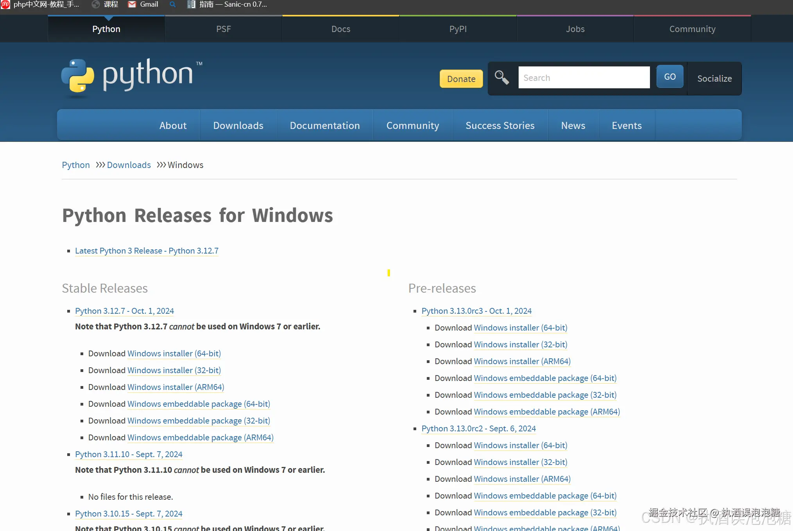Click the 课程 bookmark globe icon

pos(96,4)
